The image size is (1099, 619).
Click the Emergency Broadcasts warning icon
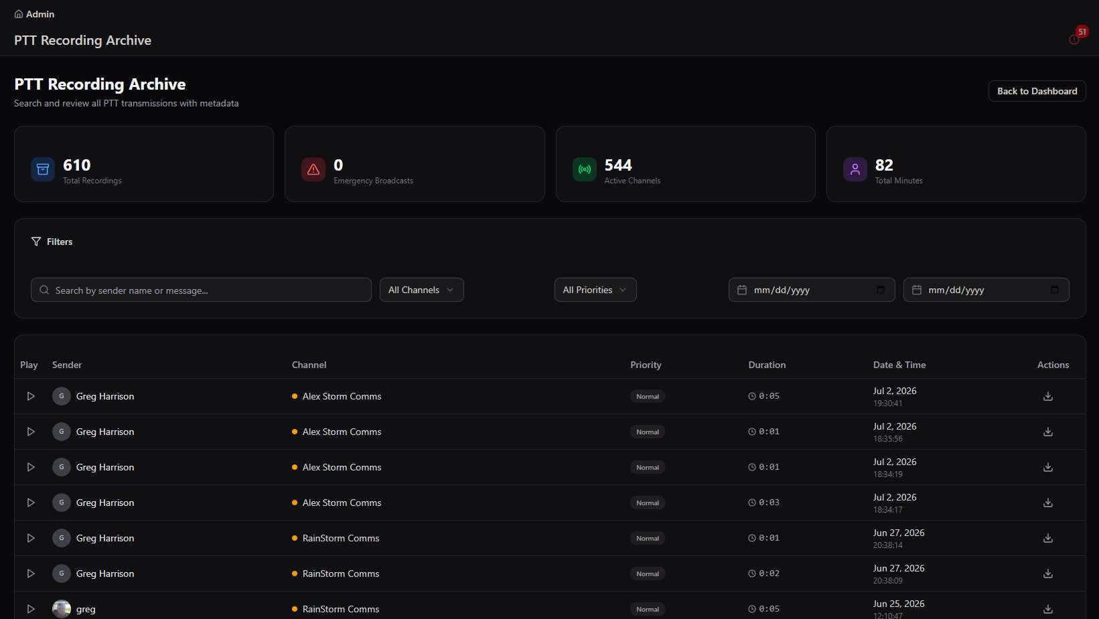(313, 169)
